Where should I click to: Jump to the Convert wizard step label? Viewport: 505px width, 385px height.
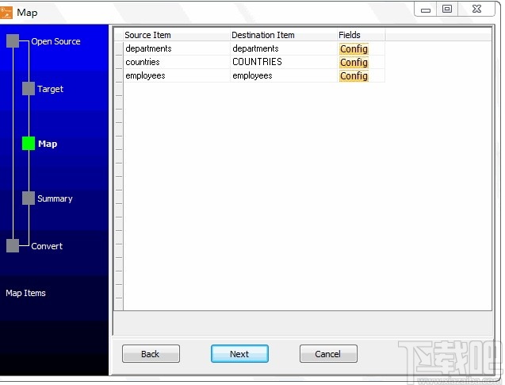click(x=47, y=246)
